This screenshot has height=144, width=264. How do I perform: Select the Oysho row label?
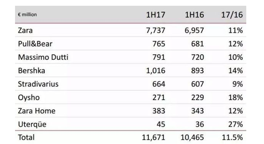(x=29, y=98)
